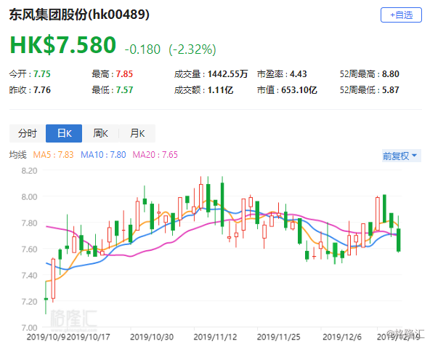Click the last green candlestick on chart
430x344 pixels.
tap(399, 240)
